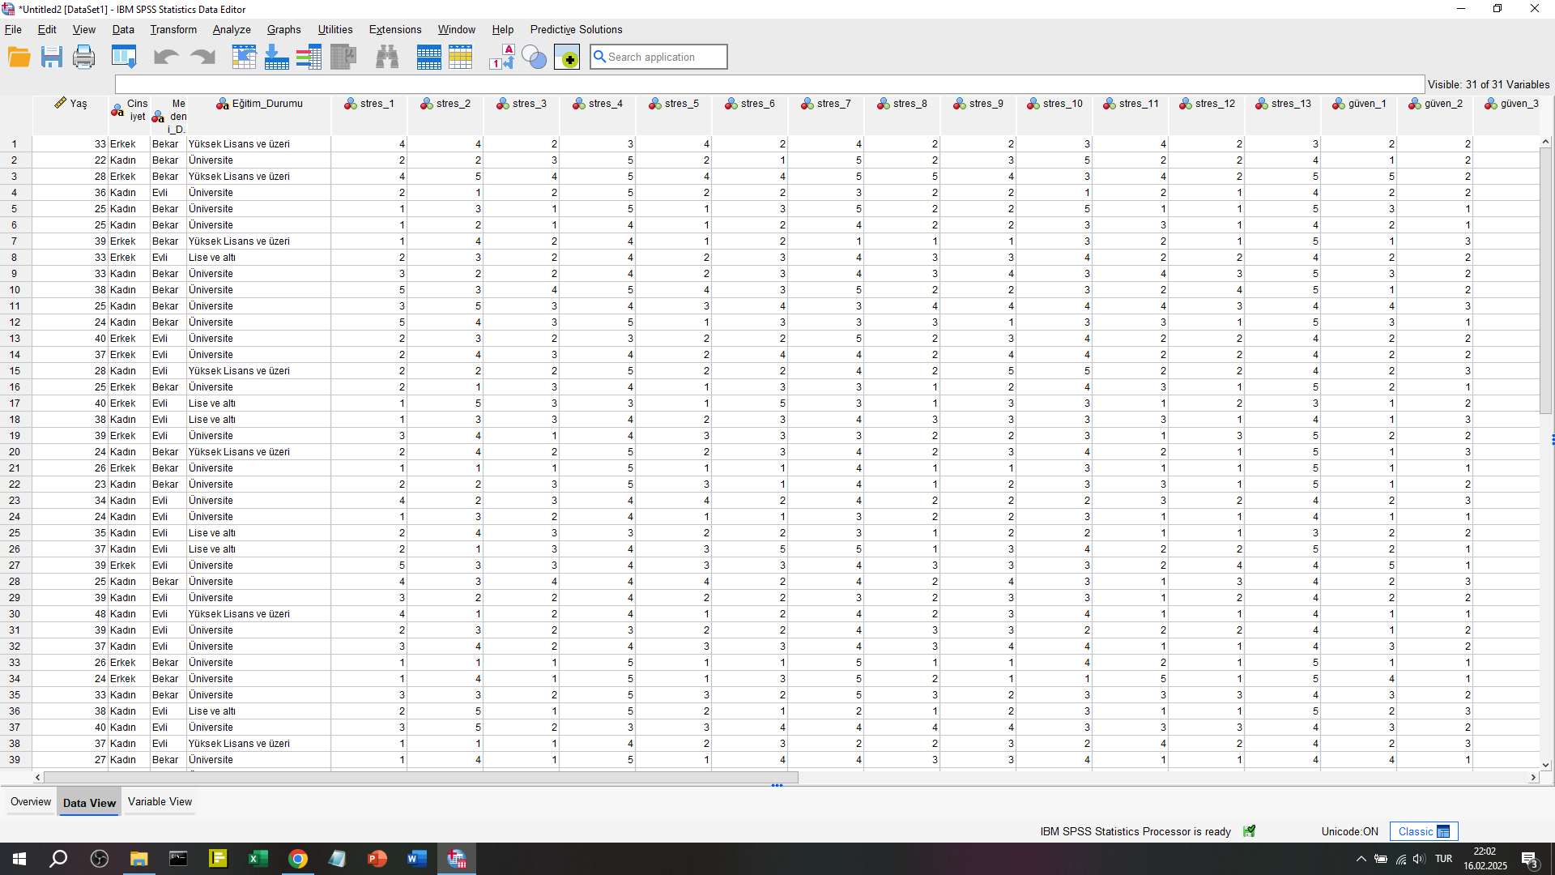Click the Go to case toolbar icon
Image resolution: width=1555 pixels, height=875 pixels.
click(244, 57)
